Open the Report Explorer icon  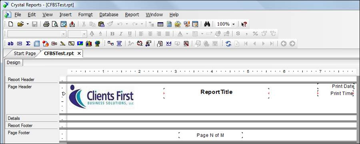pos(169,24)
